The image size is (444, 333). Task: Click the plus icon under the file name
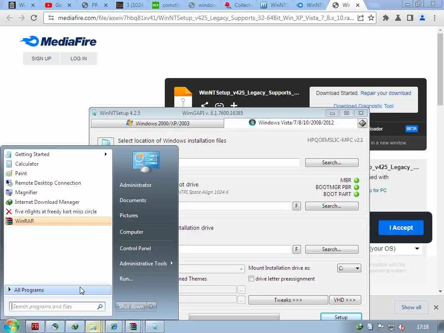click(234, 105)
